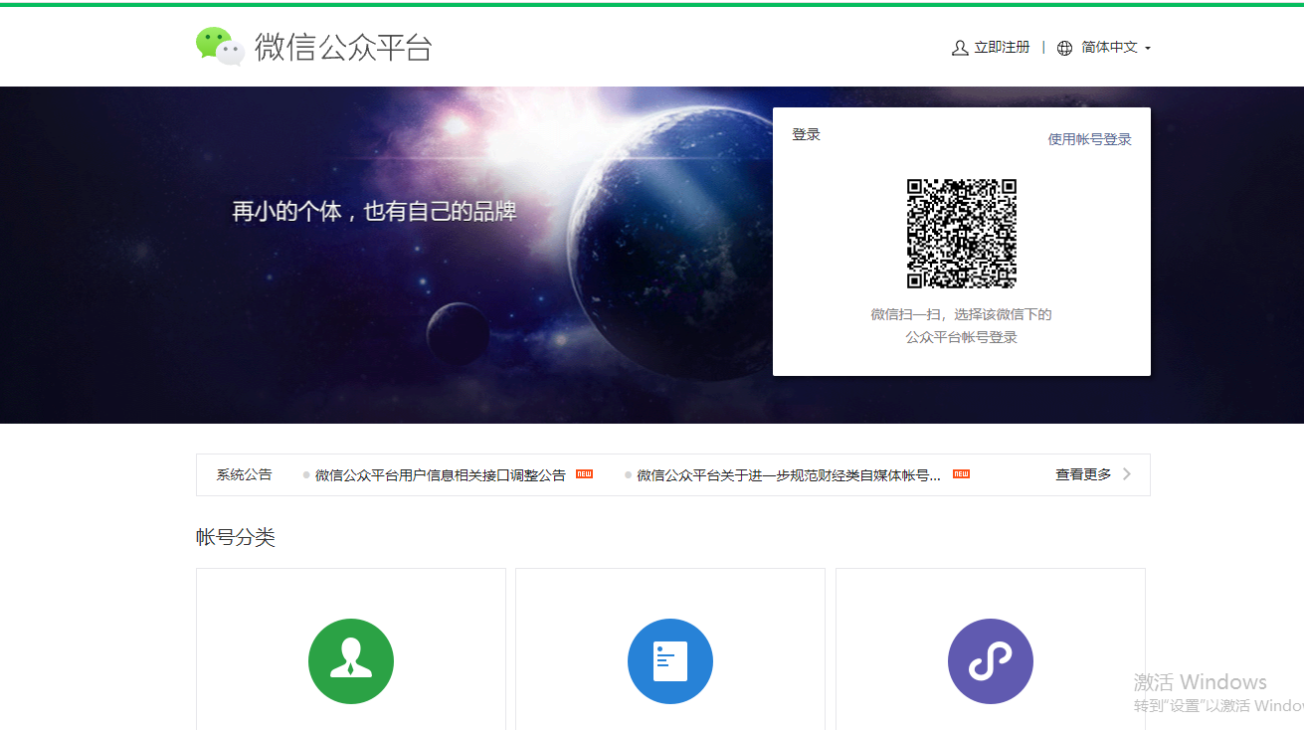Viewport: 1304px width, 730px height.
Task: Click the 系统公告 label
Action: [244, 474]
